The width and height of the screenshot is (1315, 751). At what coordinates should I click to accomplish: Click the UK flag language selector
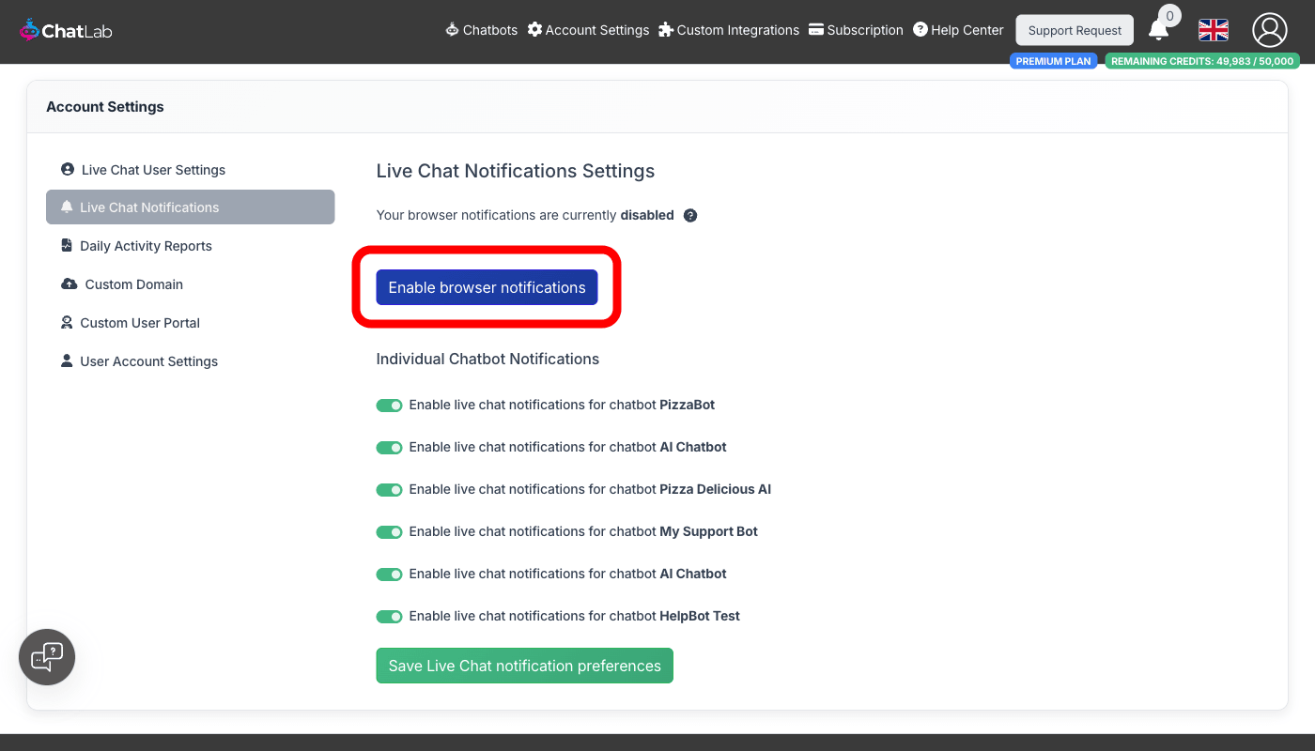tap(1214, 30)
